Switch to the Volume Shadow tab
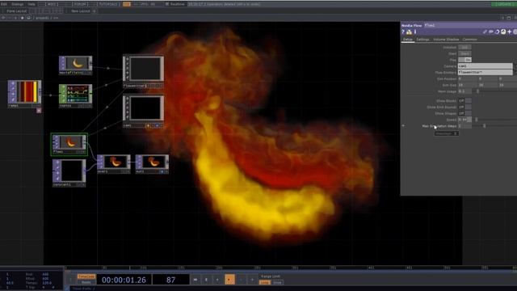Screen dimensions: 517x291 pos(446,40)
